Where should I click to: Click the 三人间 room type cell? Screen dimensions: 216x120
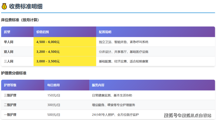8,61
